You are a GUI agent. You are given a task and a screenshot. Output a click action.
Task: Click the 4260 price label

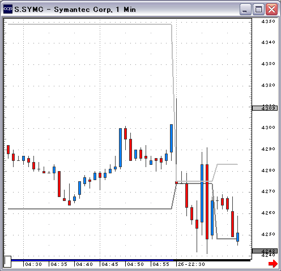point(268,213)
